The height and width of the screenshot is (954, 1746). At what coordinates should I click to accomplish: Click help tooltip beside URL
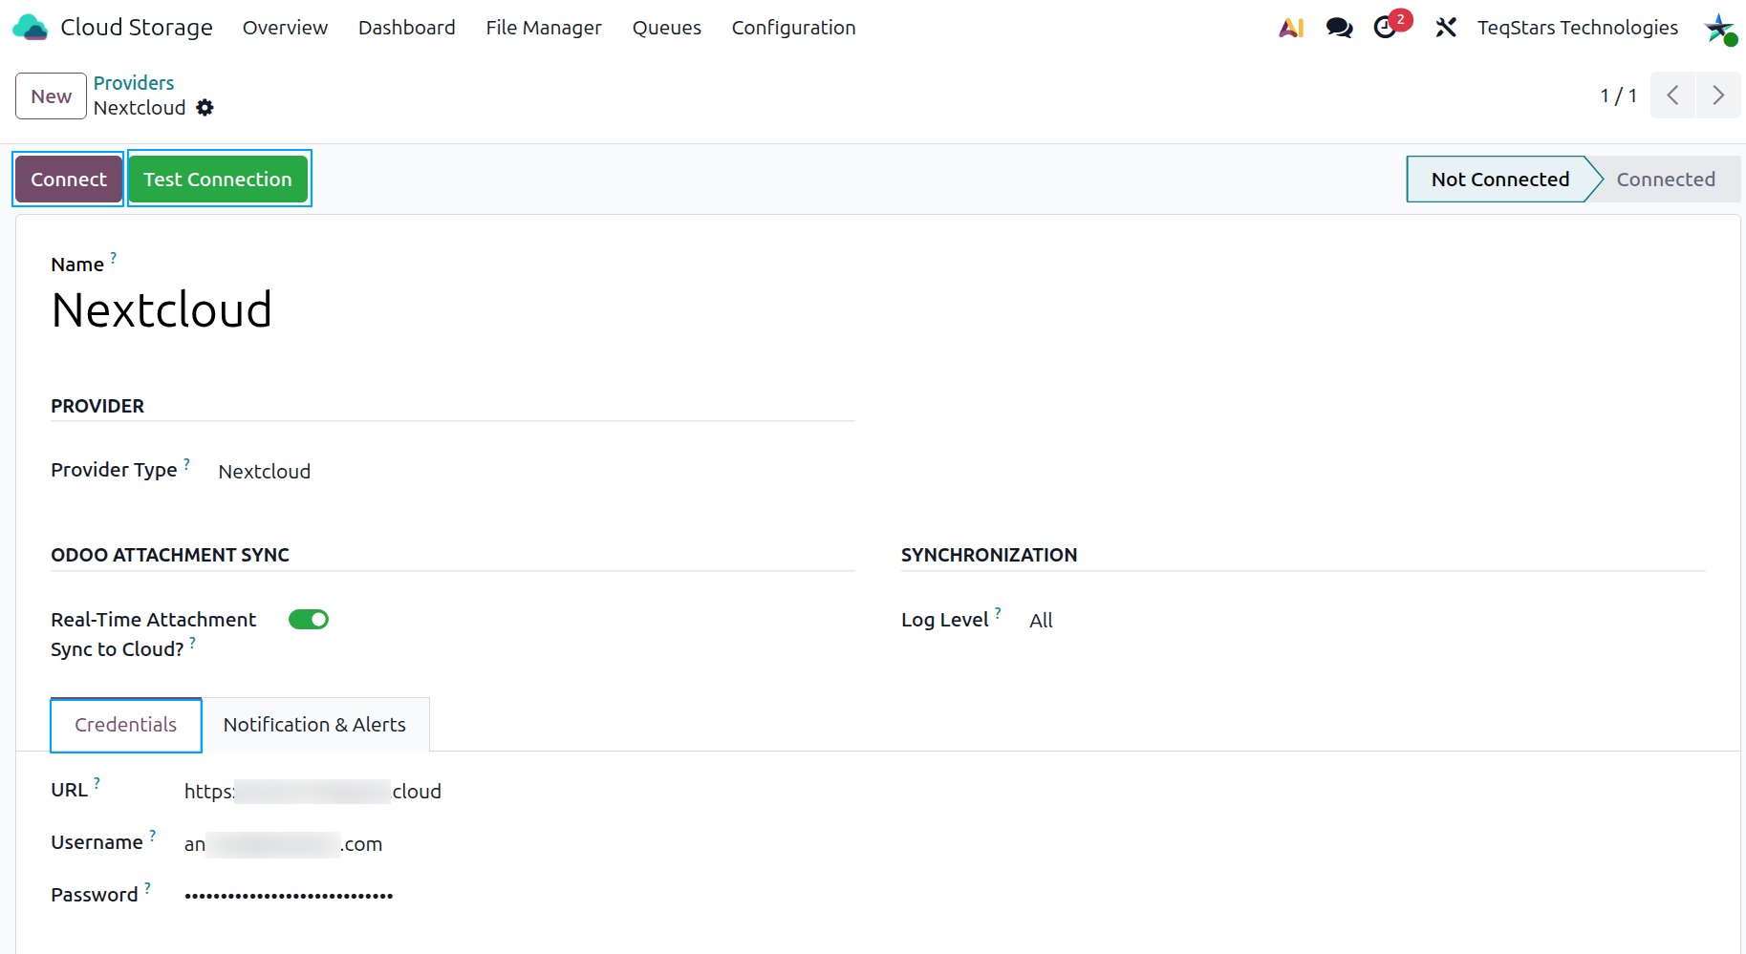coord(97,783)
